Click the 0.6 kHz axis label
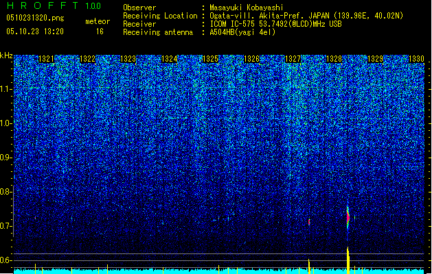The image size is (432, 274). point(5,260)
